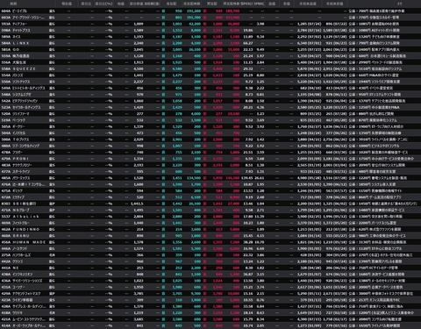Click the red square icon in the HUMAN MADE row
Image resolution: width=421 pixels, height=329 pixels.
click(204, 242)
